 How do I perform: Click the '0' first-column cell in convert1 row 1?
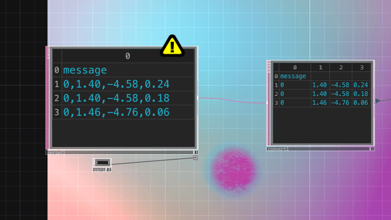(295, 85)
